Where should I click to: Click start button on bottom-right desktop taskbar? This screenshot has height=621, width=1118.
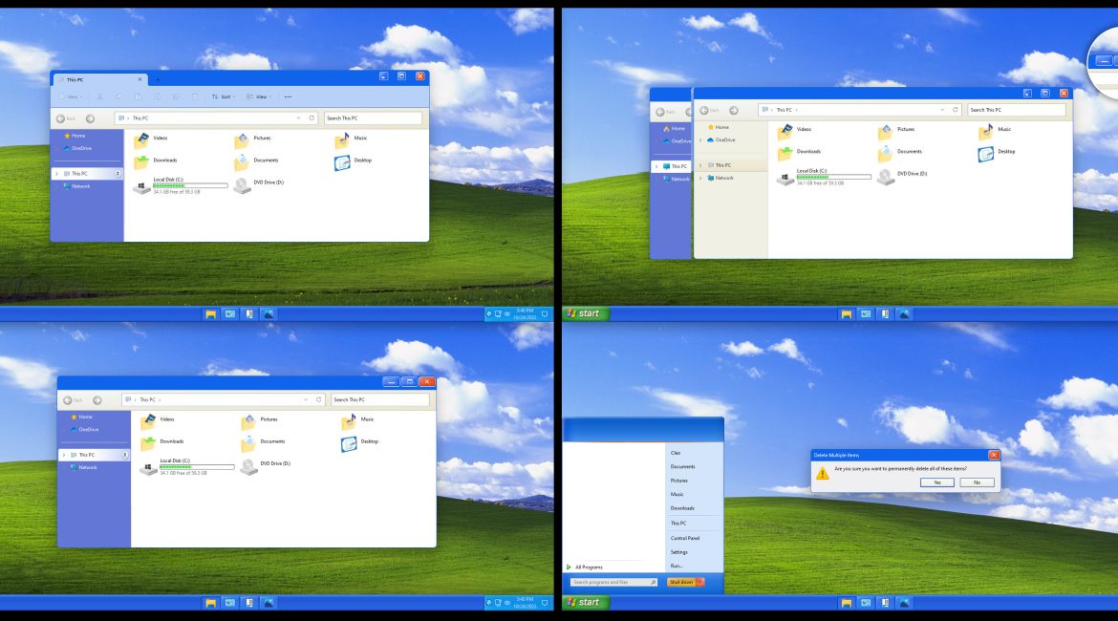[588, 603]
